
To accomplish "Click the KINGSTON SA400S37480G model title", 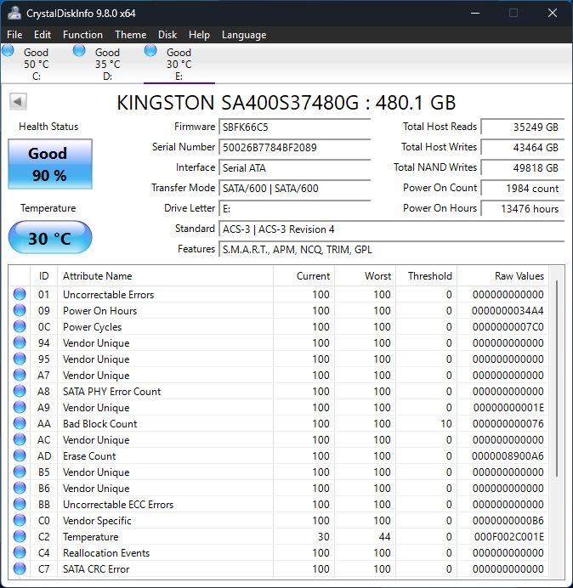I will point(286,102).
